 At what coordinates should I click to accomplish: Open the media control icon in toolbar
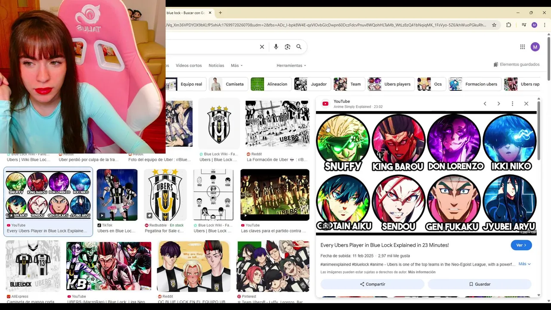pos(524,25)
